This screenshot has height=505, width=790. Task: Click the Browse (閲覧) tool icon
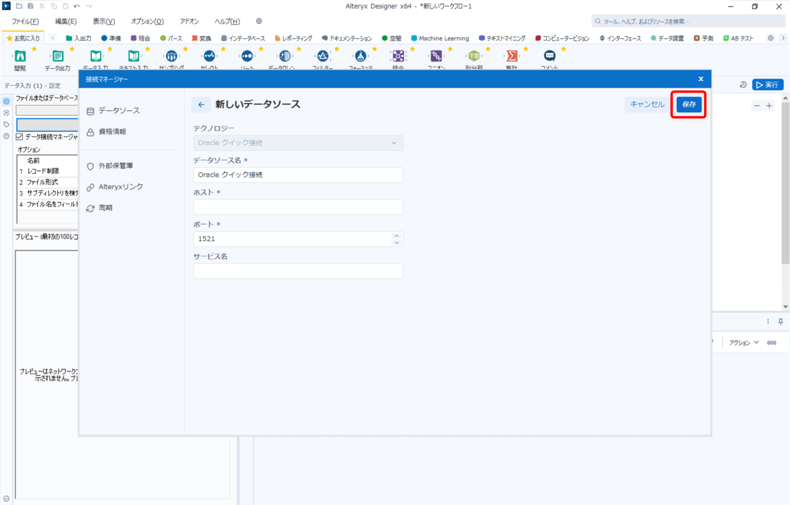tap(20, 56)
